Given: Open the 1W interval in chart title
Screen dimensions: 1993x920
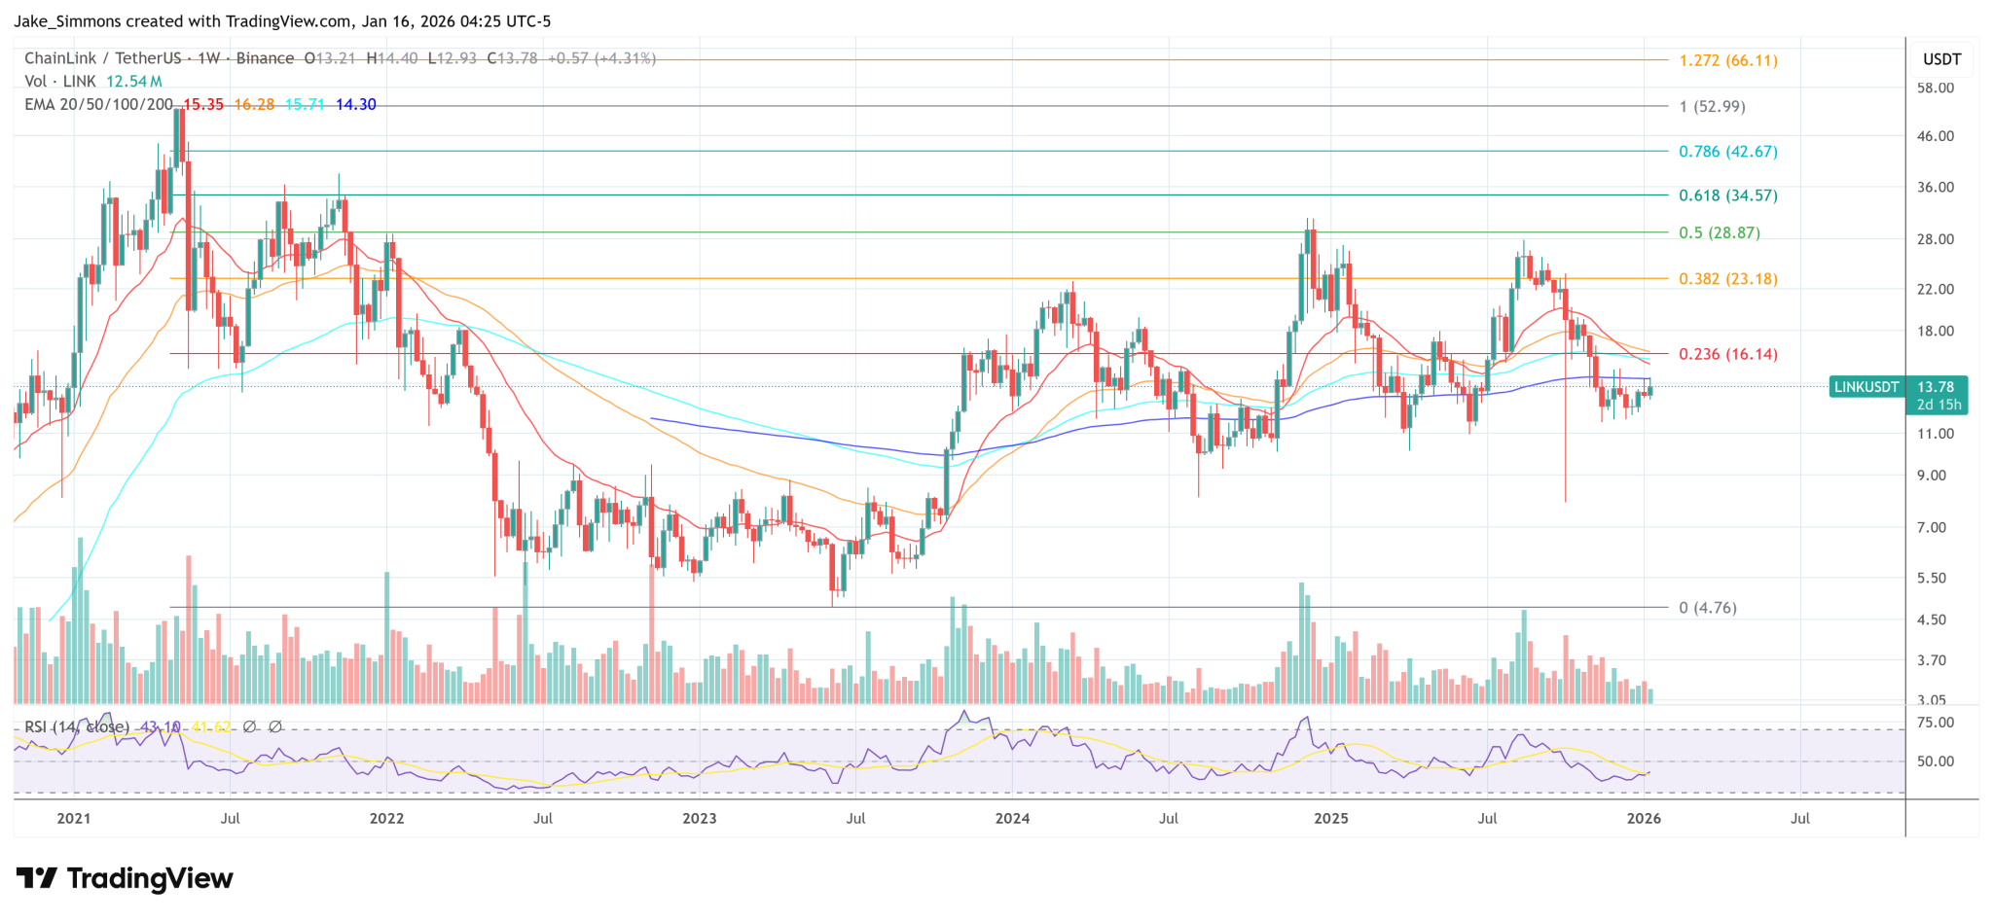Looking at the screenshot, I should 208,58.
